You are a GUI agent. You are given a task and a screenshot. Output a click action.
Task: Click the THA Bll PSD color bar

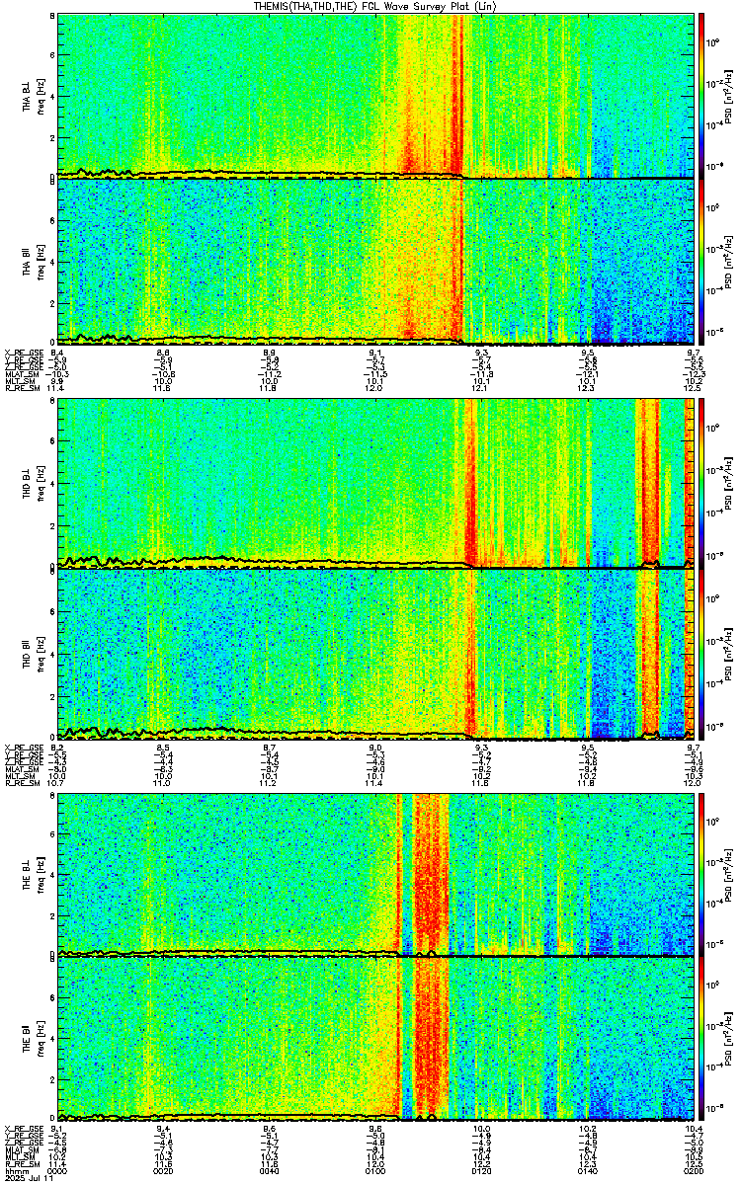(x=700, y=261)
